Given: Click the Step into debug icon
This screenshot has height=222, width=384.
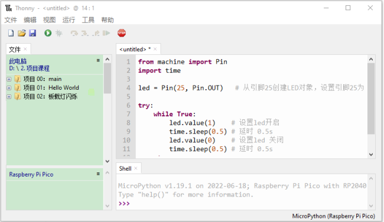Looking at the screenshot, I should click(85, 33).
